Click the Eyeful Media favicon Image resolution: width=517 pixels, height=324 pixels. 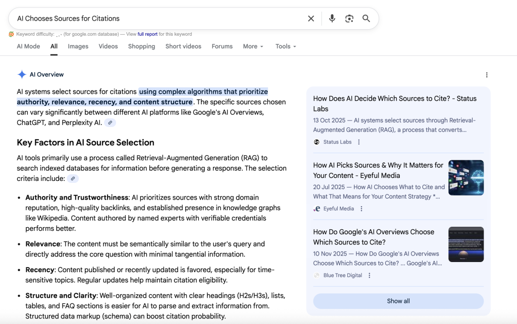tap(317, 209)
